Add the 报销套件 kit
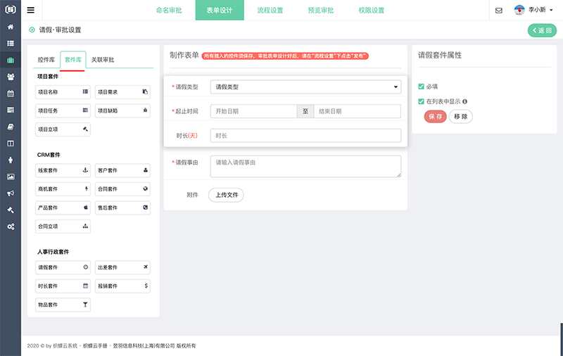This screenshot has height=356, width=563. [122, 286]
